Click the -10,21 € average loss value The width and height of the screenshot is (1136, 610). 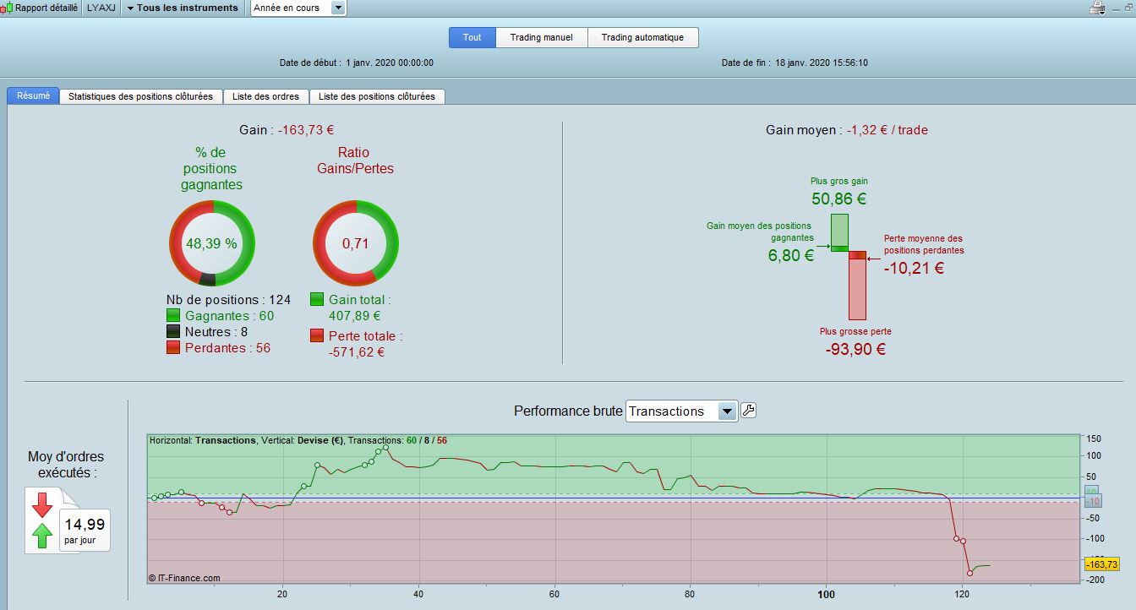pos(915,269)
